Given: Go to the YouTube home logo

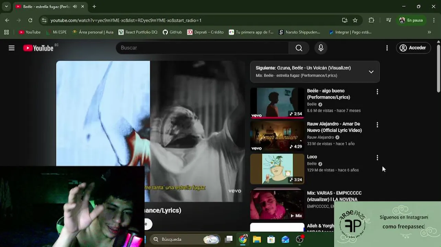Looking at the screenshot, I should [38, 48].
